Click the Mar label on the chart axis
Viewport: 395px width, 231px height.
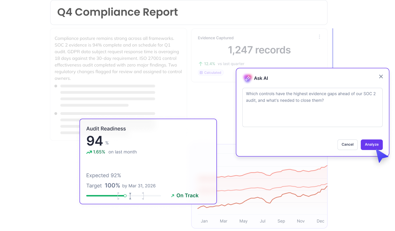click(x=224, y=221)
